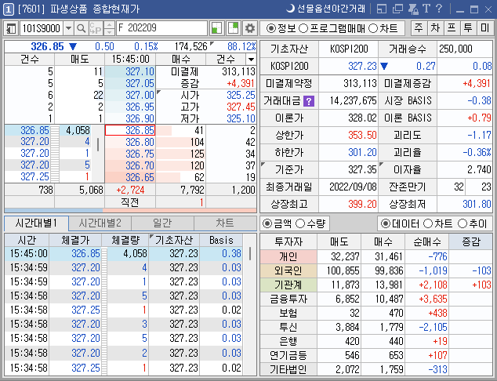Viewport: 497px width, 381px height.
Task: Click the purple question mark next to 거래대금
Action: 308,101
